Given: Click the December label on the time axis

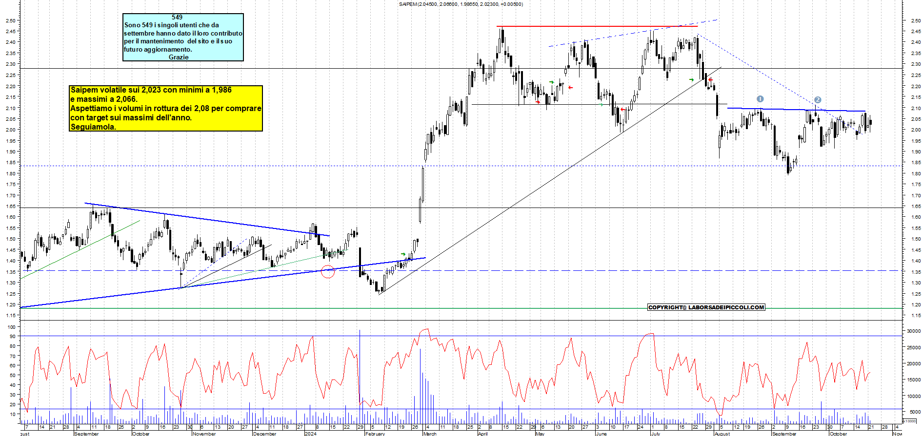Looking at the screenshot, I should coord(265,434).
